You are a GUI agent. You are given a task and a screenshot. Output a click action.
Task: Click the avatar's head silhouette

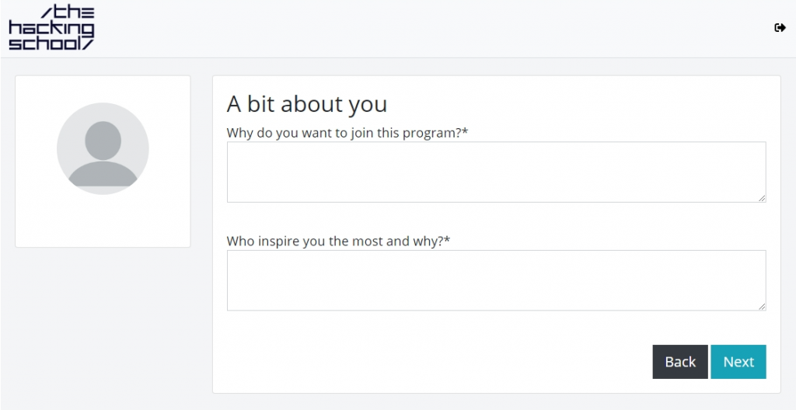tap(103, 141)
